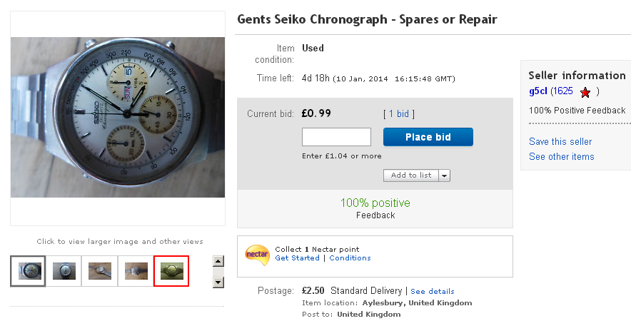Select the red-outlined green-tinted watch thumbnail
Image resolution: width=631 pixels, height=321 pixels.
pos(171,271)
